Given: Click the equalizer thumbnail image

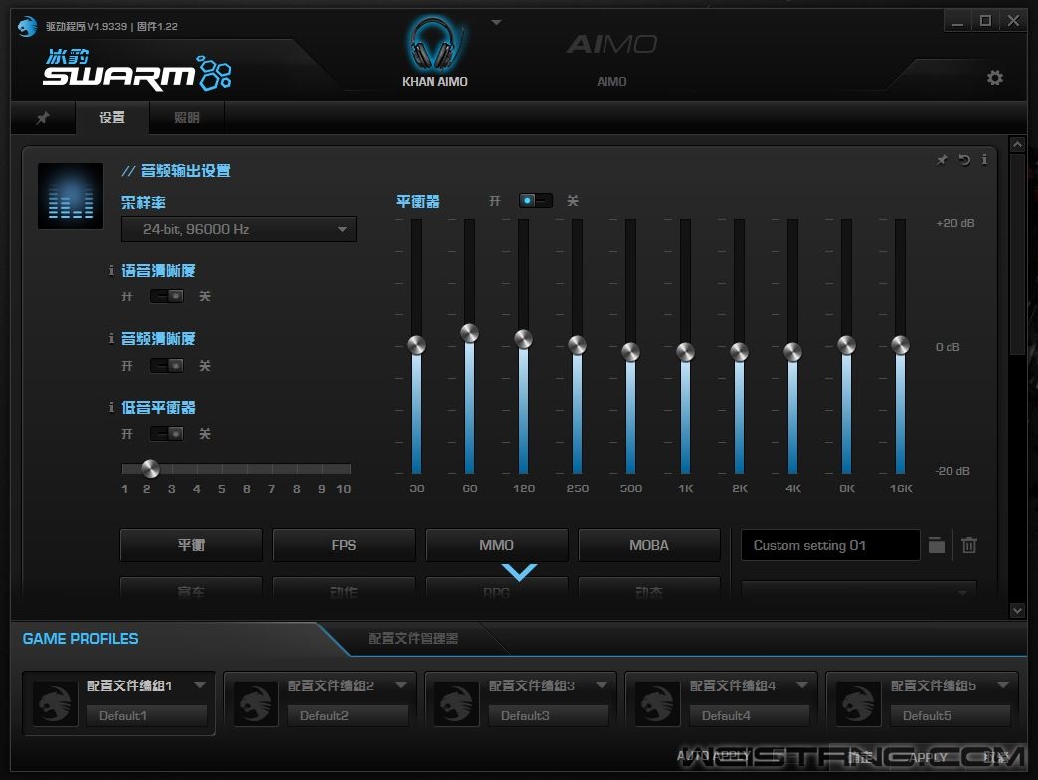Looking at the screenshot, I should (x=71, y=195).
